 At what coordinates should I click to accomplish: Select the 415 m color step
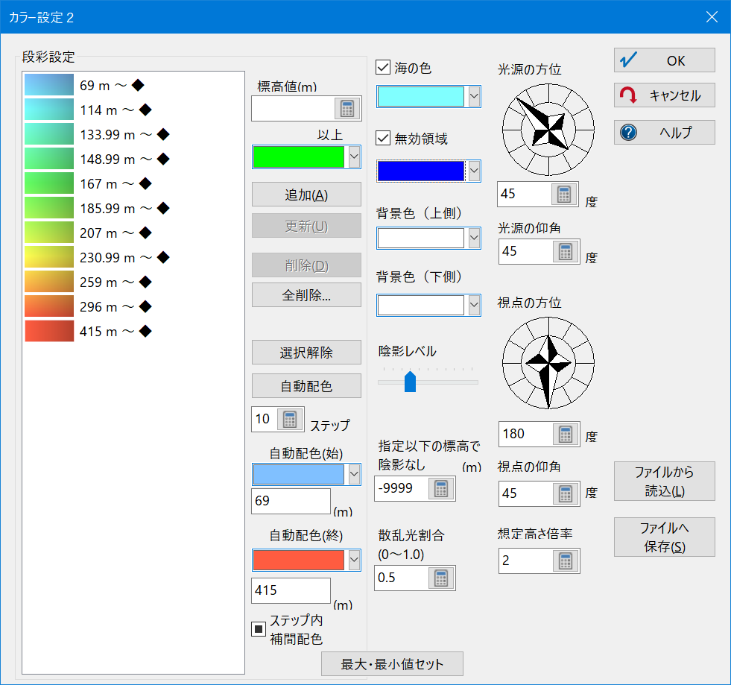(133, 331)
